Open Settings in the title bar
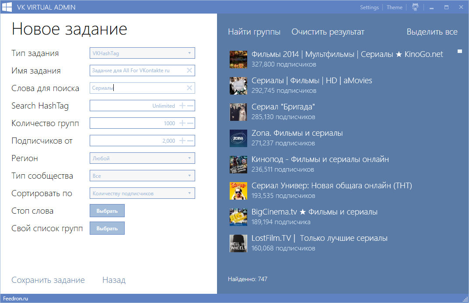Image resolution: width=469 pixels, height=303 pixels. pyautogui.click(x=369, y=7)
